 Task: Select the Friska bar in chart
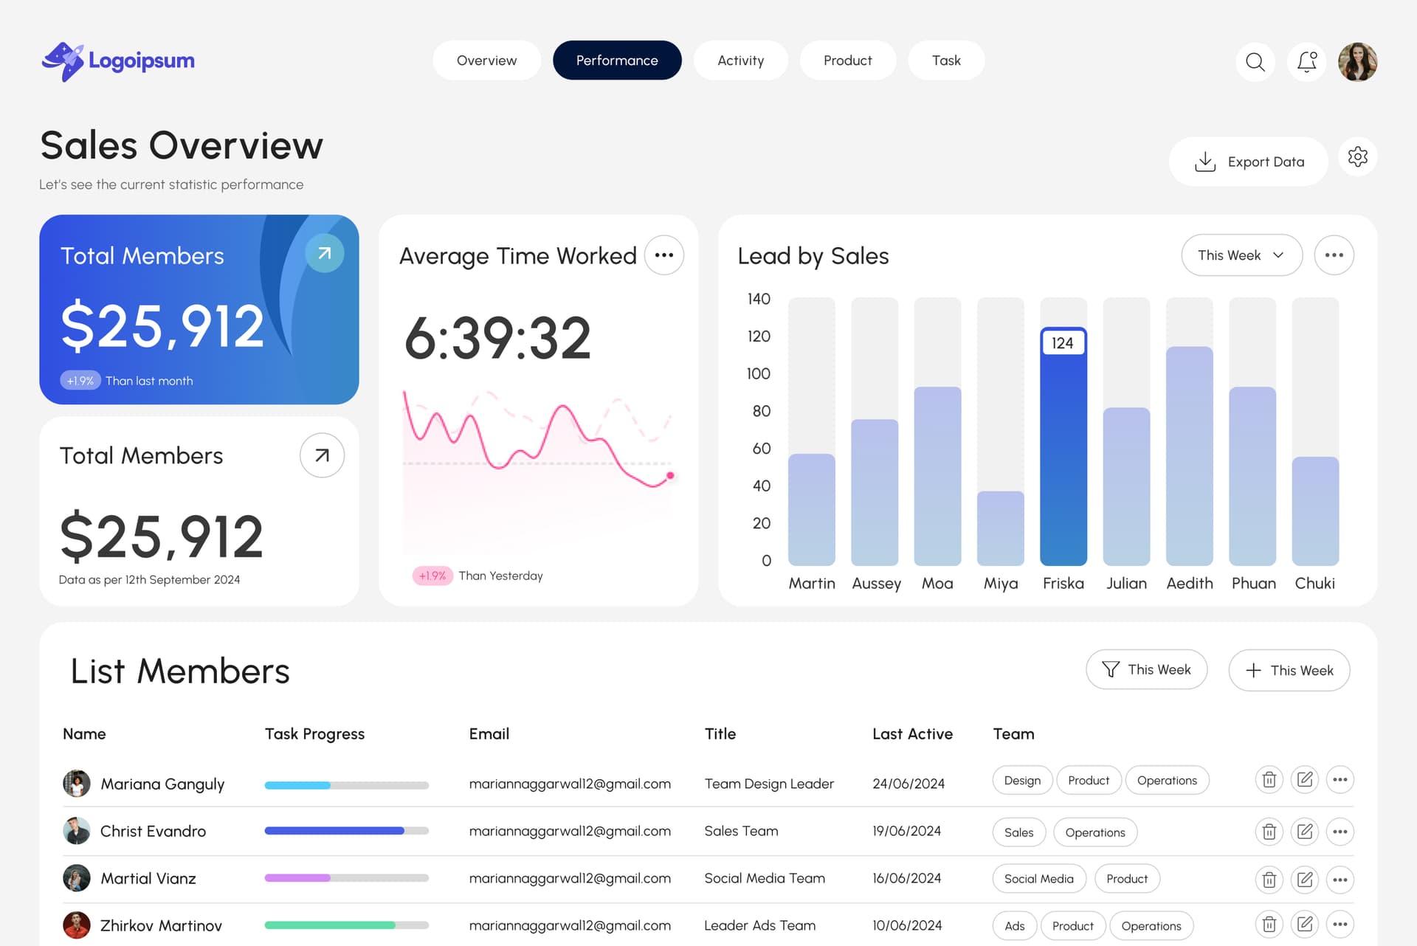[x=1063, y=446]
